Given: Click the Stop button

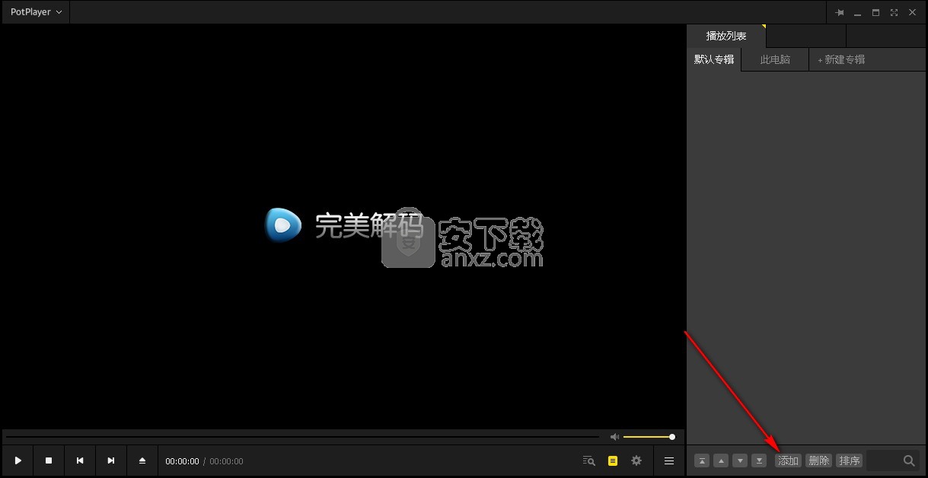Looking at the screenshot, I should [49, 460].
